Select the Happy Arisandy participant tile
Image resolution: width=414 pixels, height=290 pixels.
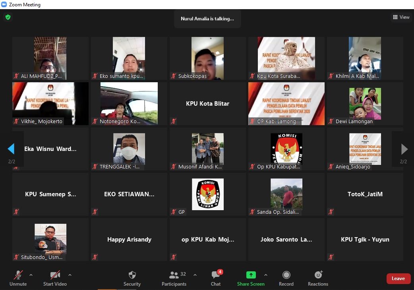129,240
